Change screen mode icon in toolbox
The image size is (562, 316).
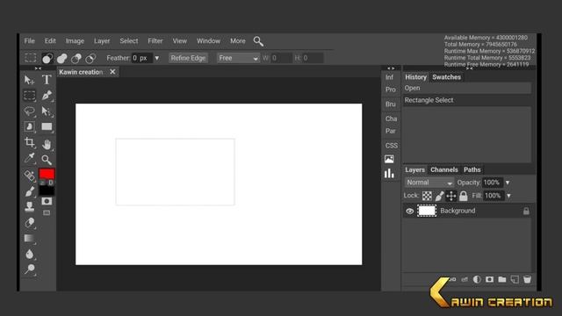47,212
